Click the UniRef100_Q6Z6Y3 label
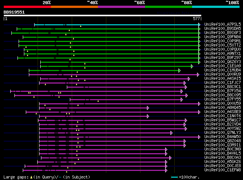243x180 pixels. click(x=222, y=62)
